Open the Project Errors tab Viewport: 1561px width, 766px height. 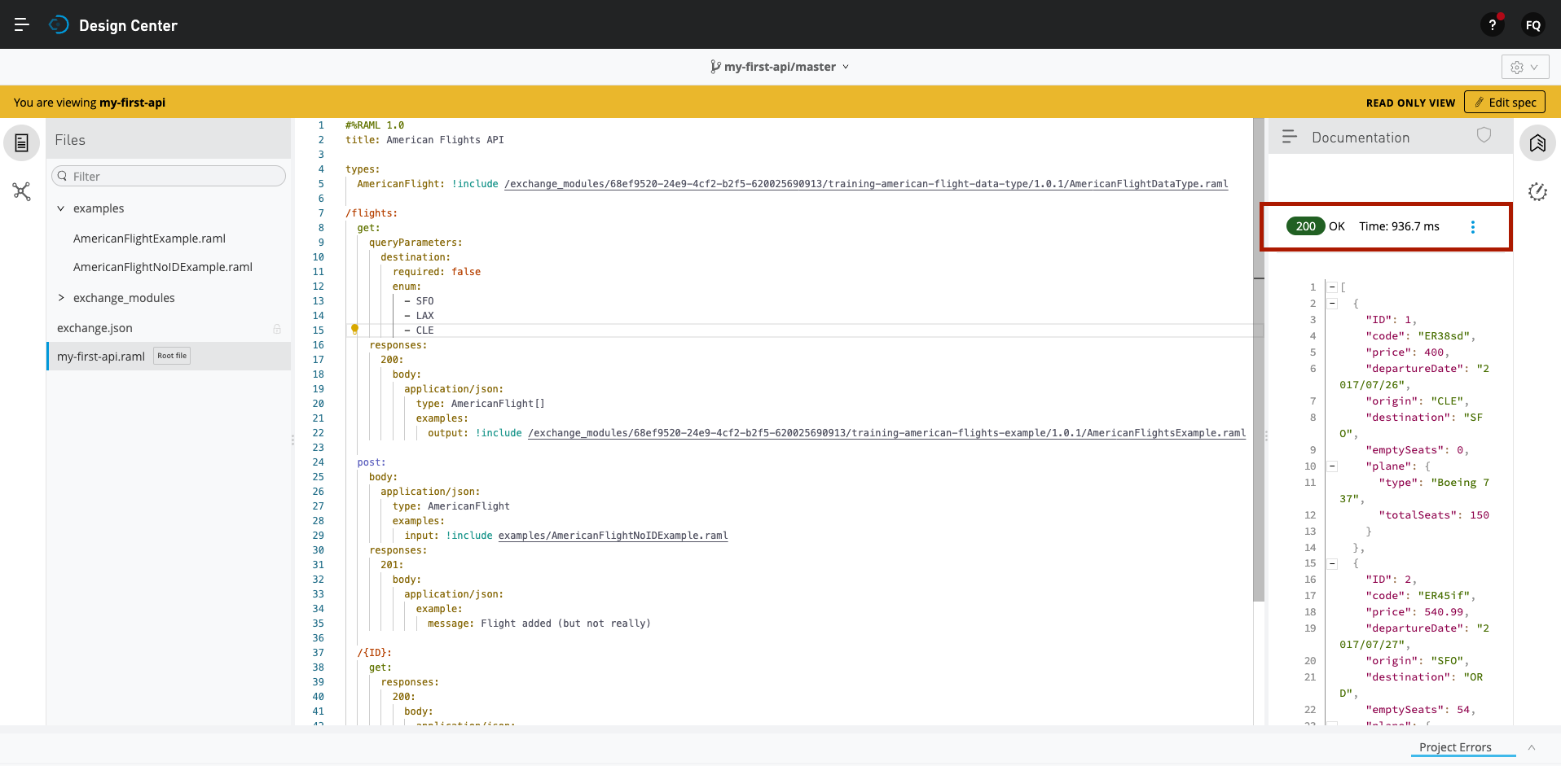coord(1455,747)
